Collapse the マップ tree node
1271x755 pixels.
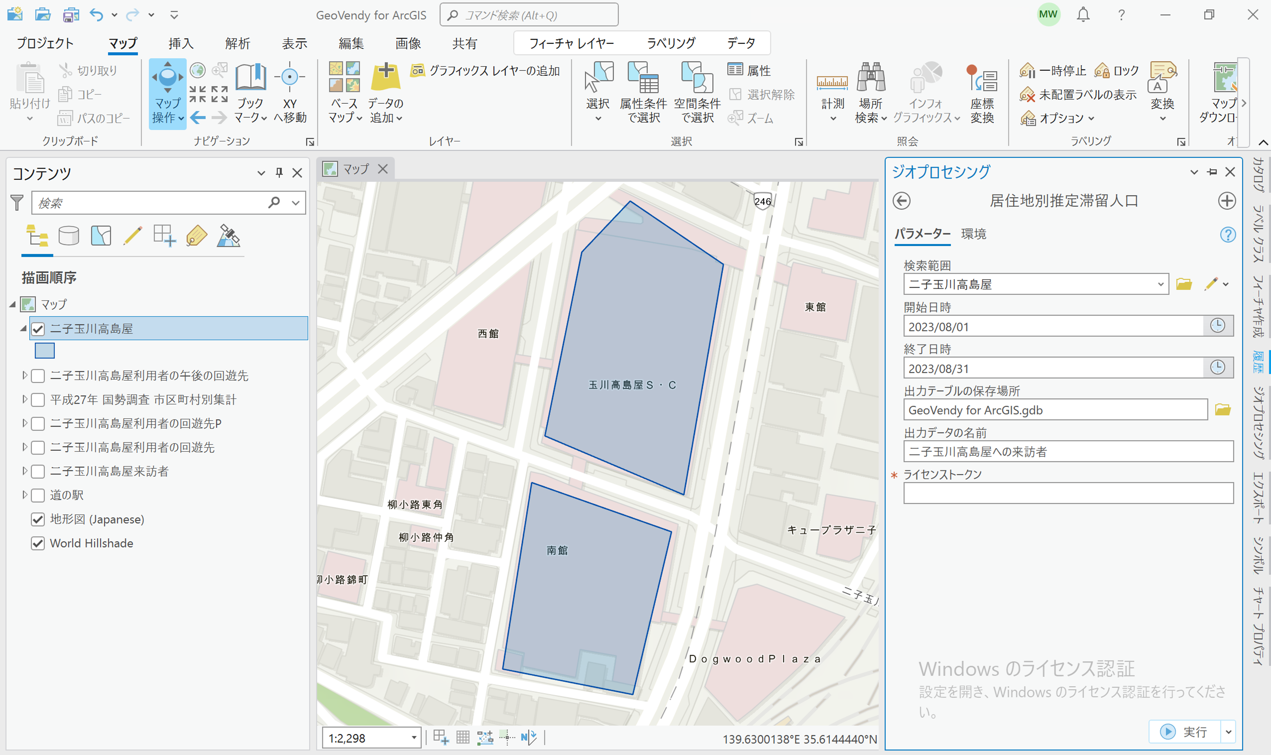pyautogui.click(x=12, y=305)
